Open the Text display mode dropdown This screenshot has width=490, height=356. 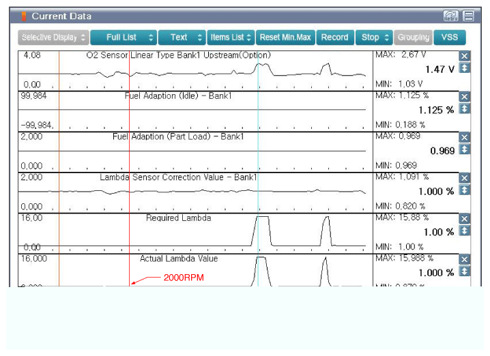click(182, 38)
